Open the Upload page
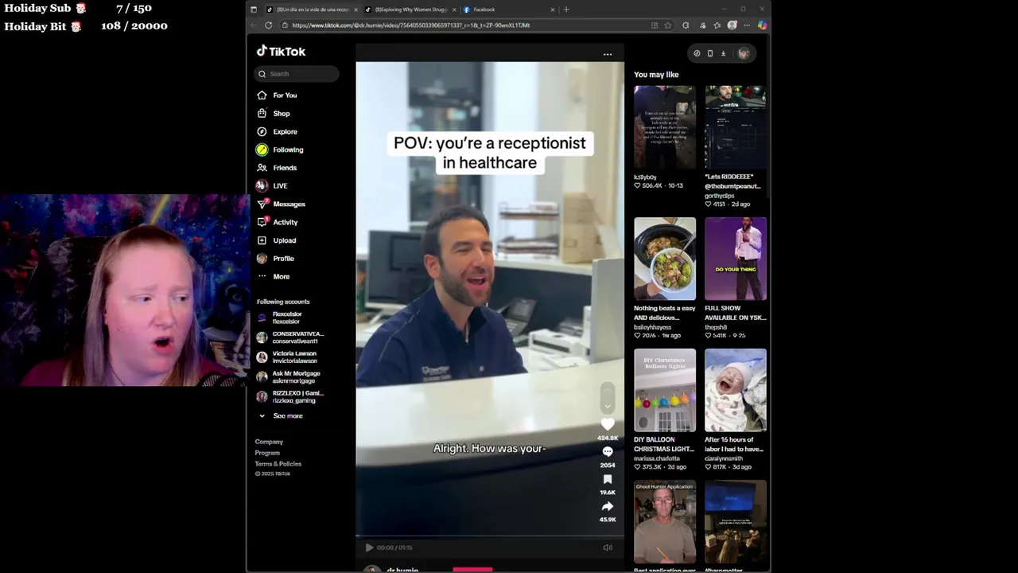This screenshot has width=1018, height=573. click(276, 240)
